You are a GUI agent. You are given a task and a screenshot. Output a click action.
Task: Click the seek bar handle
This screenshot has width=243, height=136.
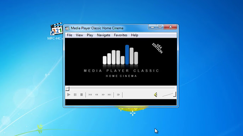tap(67, 88)
